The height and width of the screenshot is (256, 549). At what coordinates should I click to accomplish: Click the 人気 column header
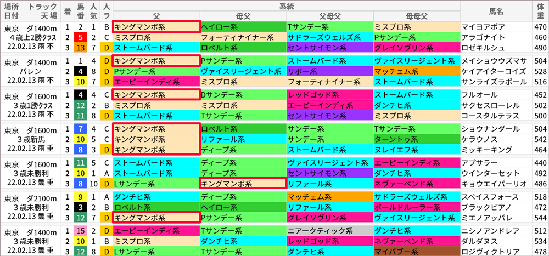93,11
